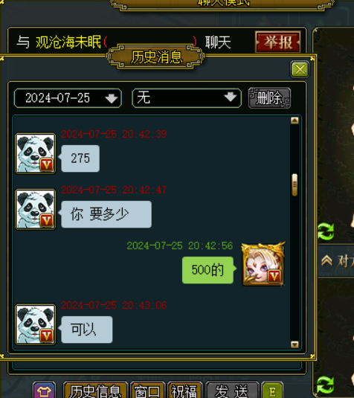Click the lower green refresh arrows icon
Screen dimensions: 354x398
325,385
